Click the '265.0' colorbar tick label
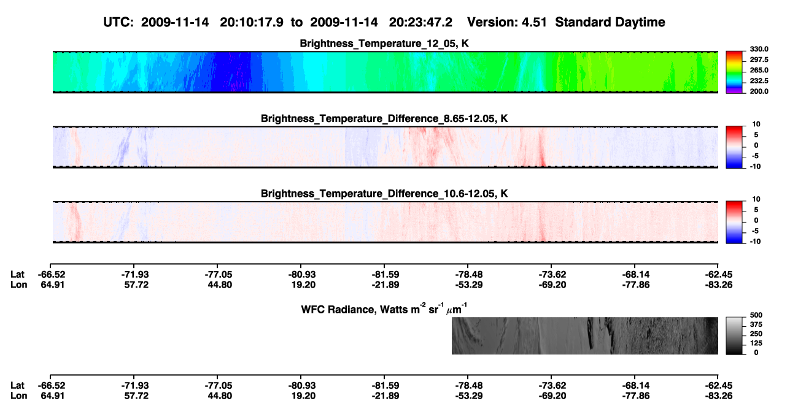Screen dimensions: 798x409 coord(760,71)
